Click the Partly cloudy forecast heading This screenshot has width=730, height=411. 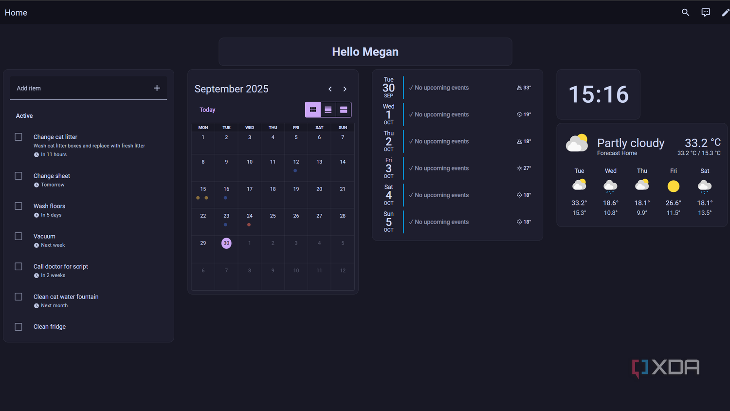[631, 143]
